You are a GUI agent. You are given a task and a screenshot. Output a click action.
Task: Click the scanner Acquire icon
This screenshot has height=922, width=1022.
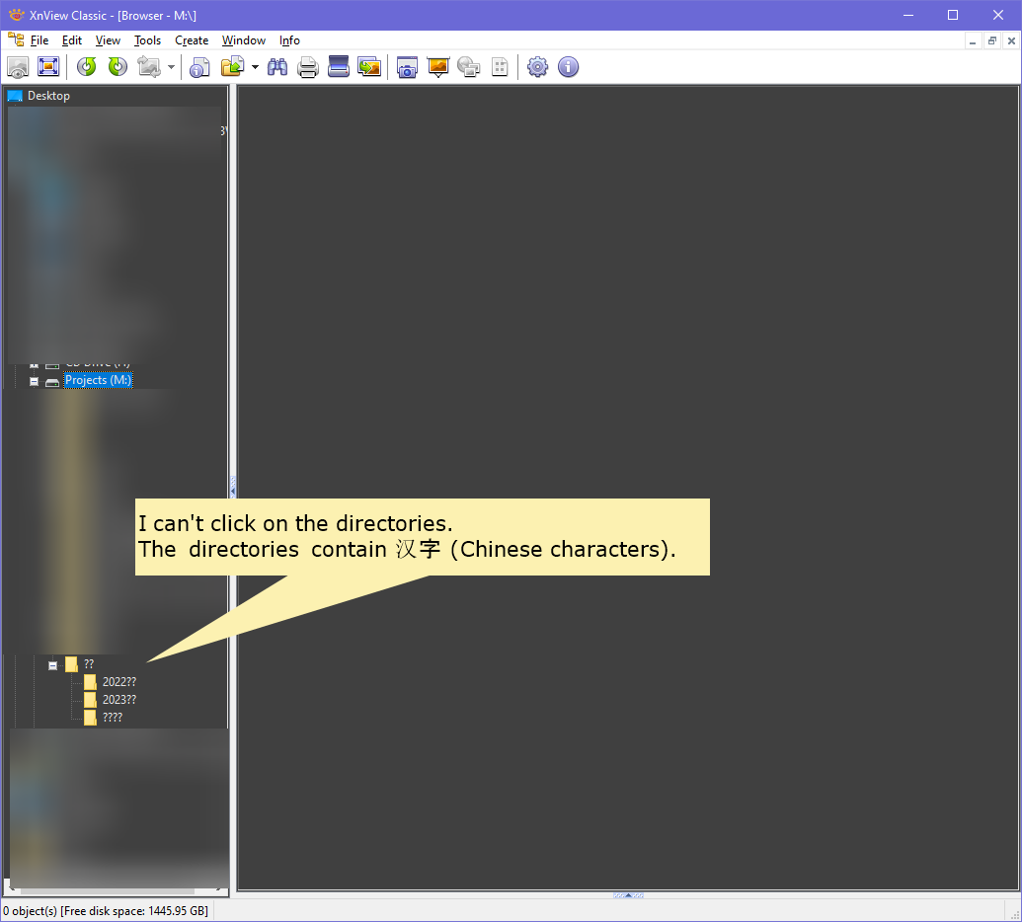pyautogui.click(x=339, y=66)
